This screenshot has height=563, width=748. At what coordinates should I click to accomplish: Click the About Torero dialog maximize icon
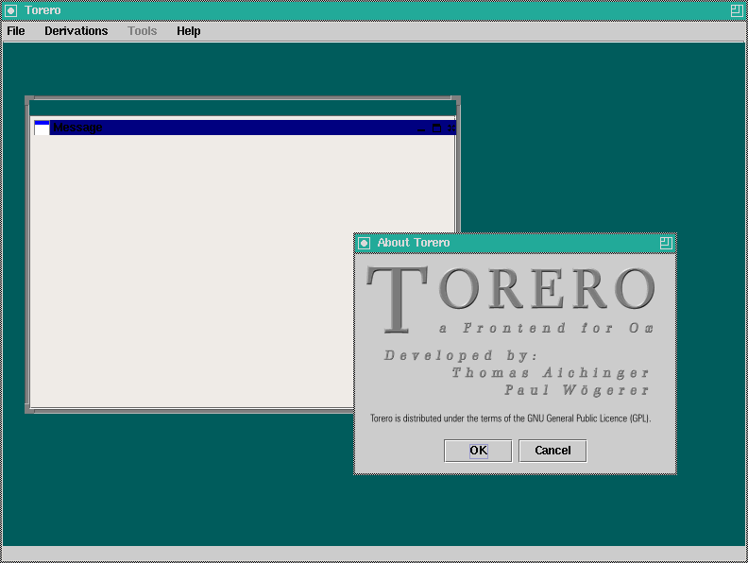point(666,243)
